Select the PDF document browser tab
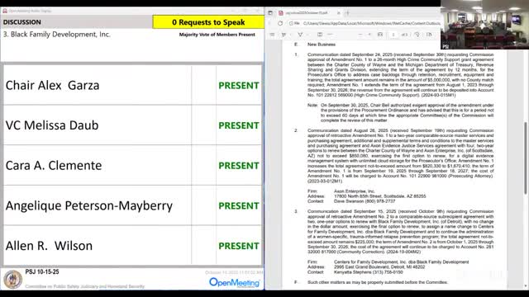The image size is (529, 297). (x=309, y=13)
